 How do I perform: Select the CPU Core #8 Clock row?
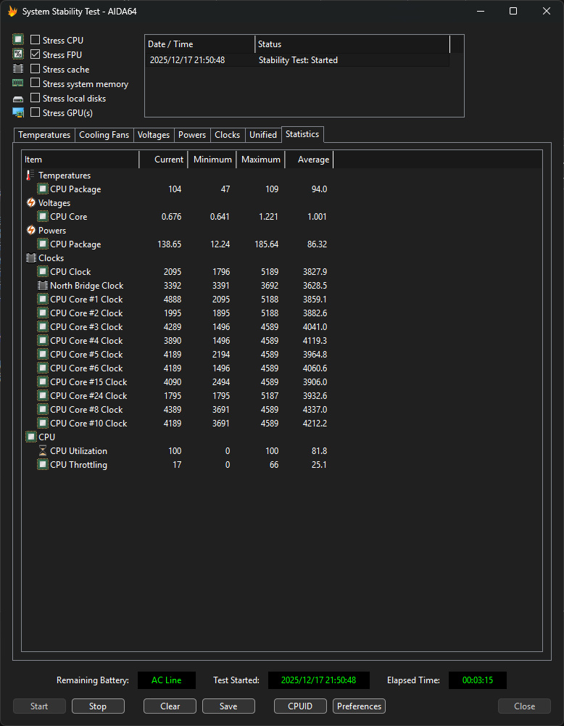click(x=177, y=409)
